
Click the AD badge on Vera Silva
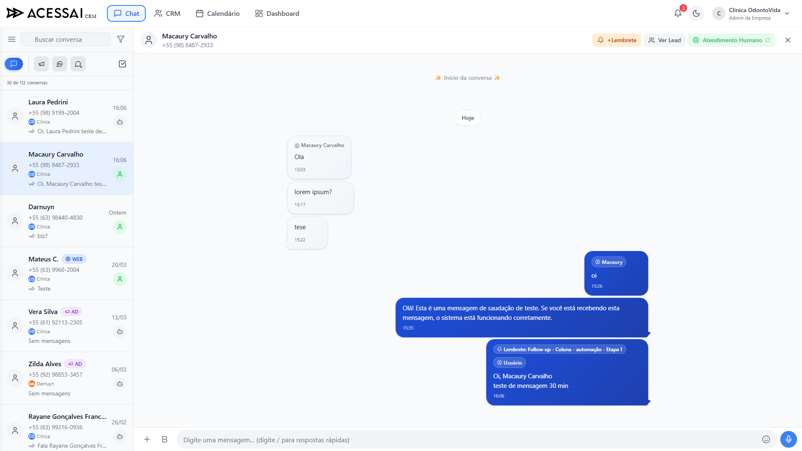(x=71, y=312)
